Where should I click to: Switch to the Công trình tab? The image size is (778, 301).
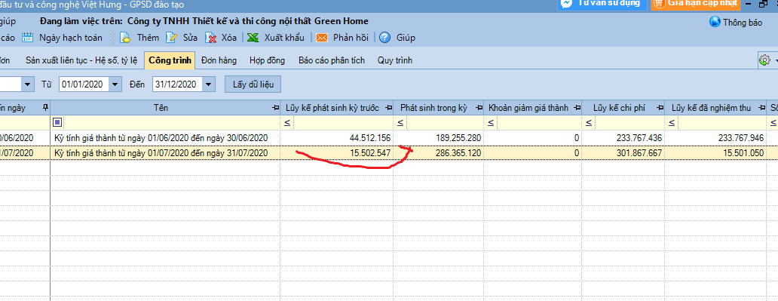(x=170, y=60)
